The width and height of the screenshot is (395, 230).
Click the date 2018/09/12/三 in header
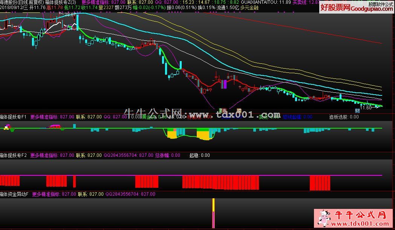tap(14, 8)
